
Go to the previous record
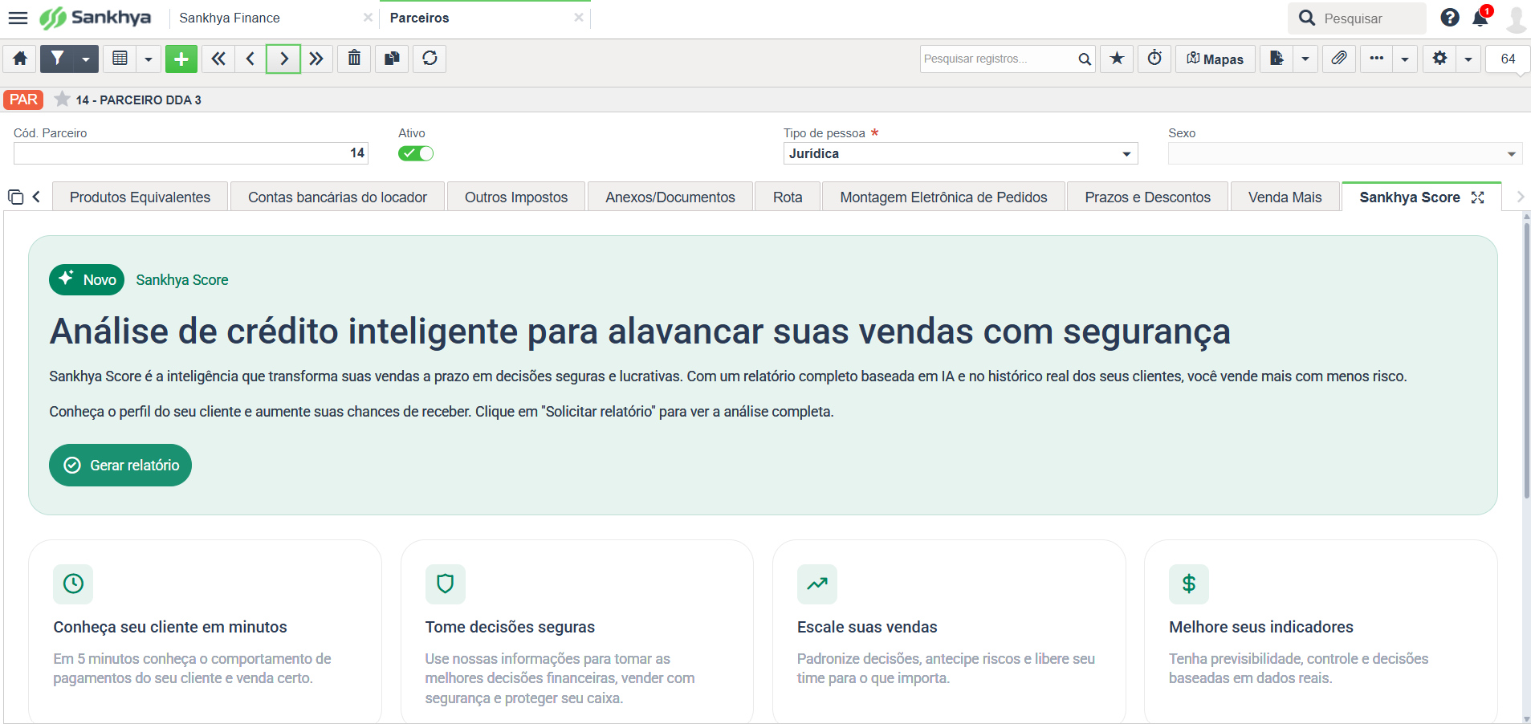[x=250, y=59]
